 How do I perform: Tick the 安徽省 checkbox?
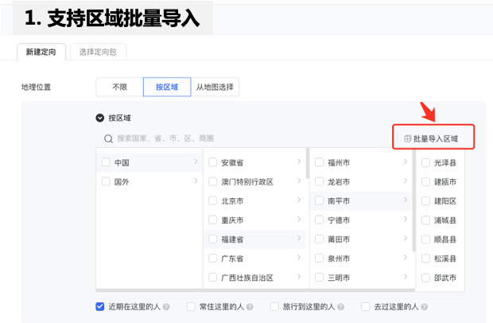click(x=213, y=162)
